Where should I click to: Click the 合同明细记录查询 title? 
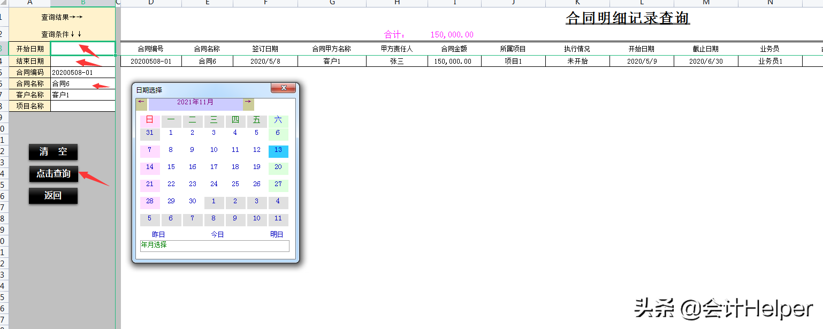[x=628, y=18]
